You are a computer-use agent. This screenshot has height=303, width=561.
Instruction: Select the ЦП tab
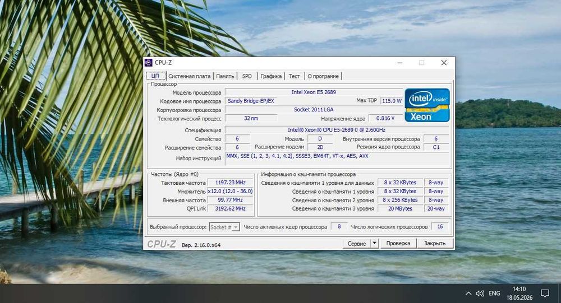[x=155, y=76]
